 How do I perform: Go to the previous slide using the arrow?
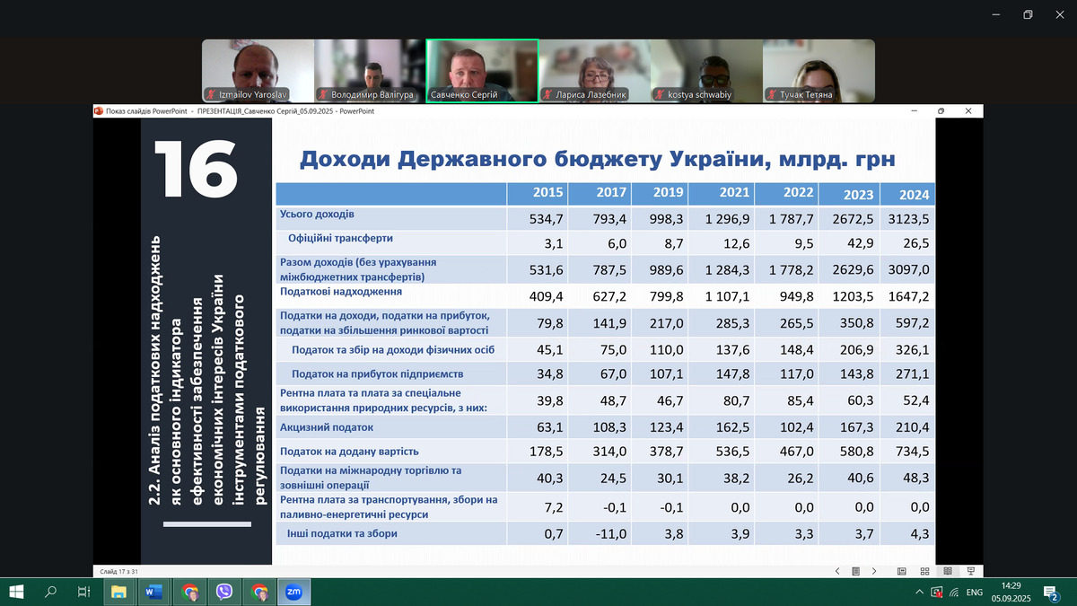click(837, 571)
